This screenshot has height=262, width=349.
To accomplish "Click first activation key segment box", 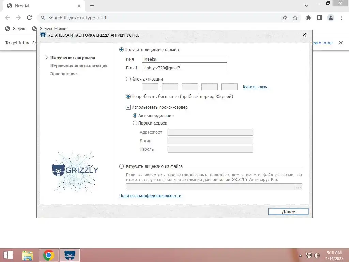I will (150, 87).
